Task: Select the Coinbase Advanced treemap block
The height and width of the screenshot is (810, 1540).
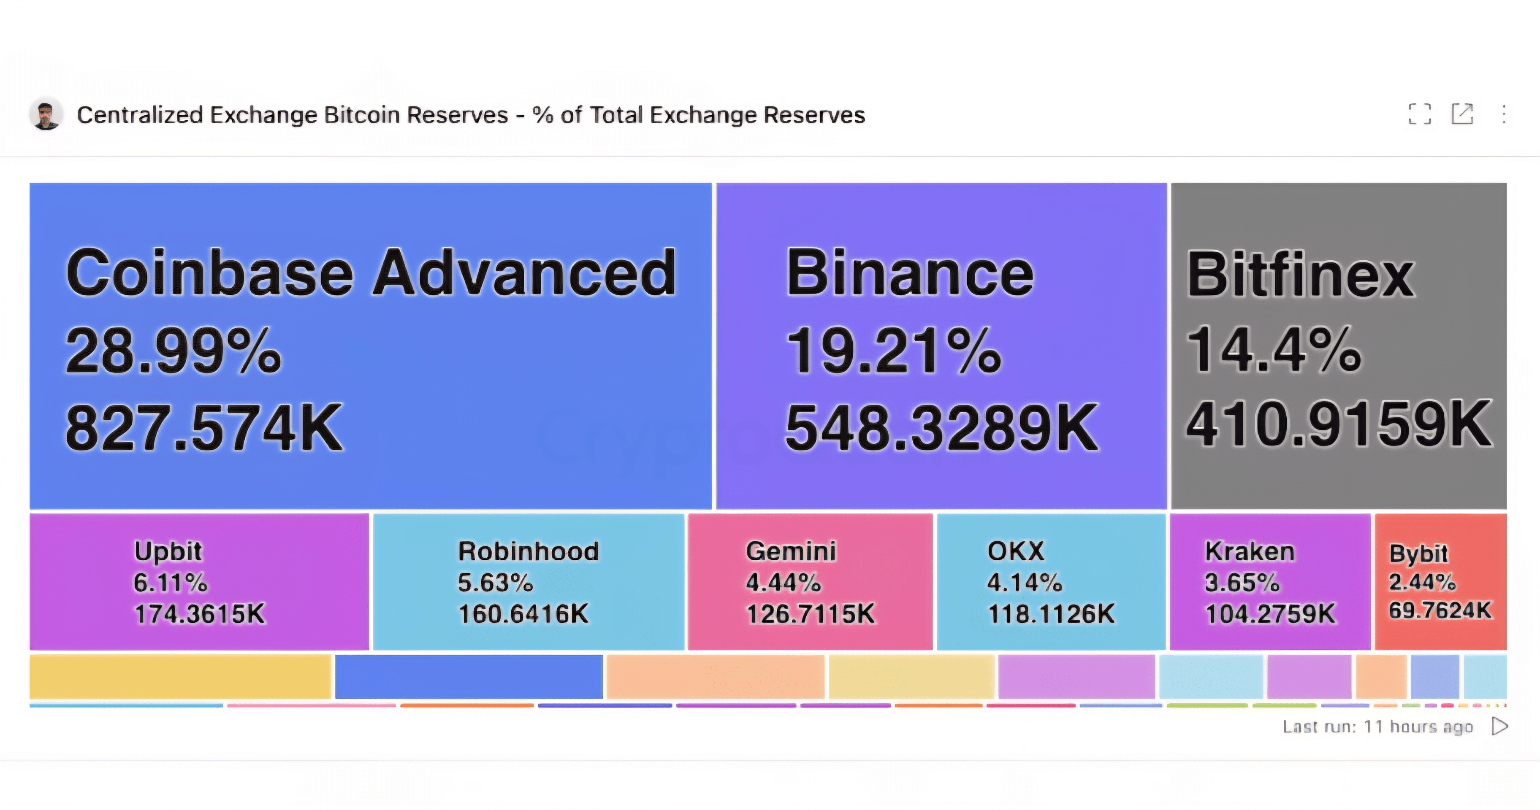Action: [x=371, y=346]
